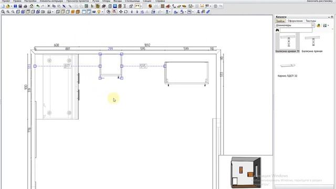Click the Home house icon
This screenshot has height=189, width=336.
31,6
